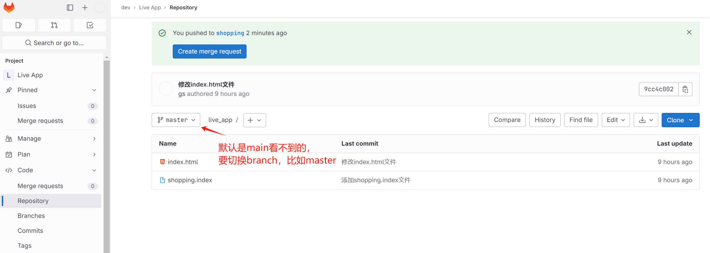The width and height of the screenshot is (710, 253).
Task: Click the Live App breadcrumb
Action: (x=150, y=8)
